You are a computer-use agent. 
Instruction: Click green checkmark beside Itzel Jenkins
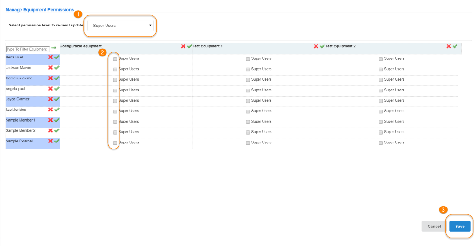pyautogui.click(x=57, y=110)
